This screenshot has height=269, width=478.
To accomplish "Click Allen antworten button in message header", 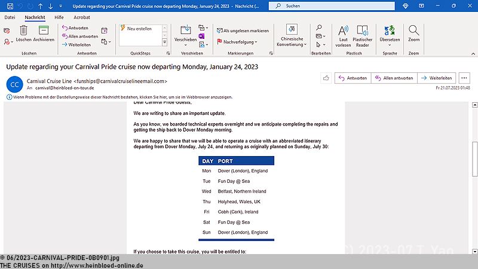I will 394,78.
